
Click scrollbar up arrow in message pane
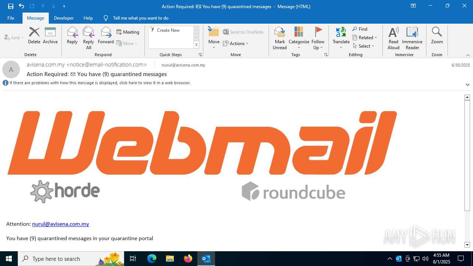click(x=467, y=97)
